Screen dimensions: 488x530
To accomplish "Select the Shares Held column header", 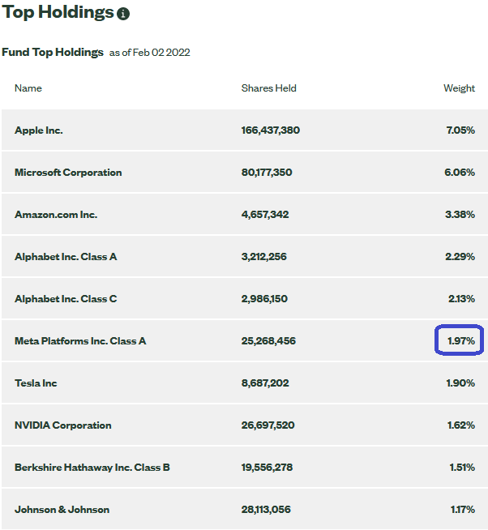I will [x=268, y=88].
